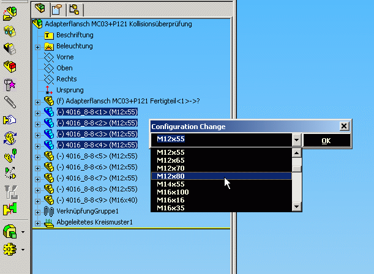Click the Edit Part toolbar icon with red cube
Viewport: 374px width, 274px height.
10,67
